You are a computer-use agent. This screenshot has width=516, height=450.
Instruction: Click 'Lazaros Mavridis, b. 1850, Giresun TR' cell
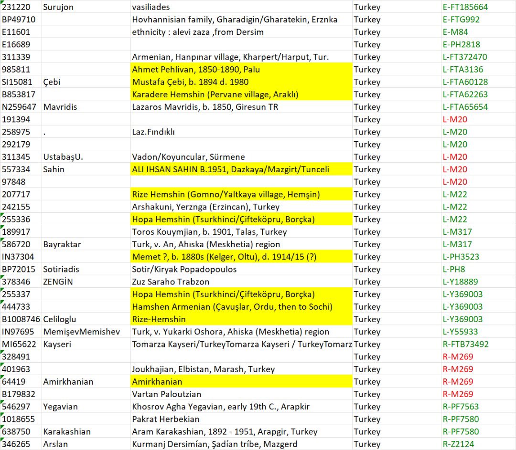point(241,107)
